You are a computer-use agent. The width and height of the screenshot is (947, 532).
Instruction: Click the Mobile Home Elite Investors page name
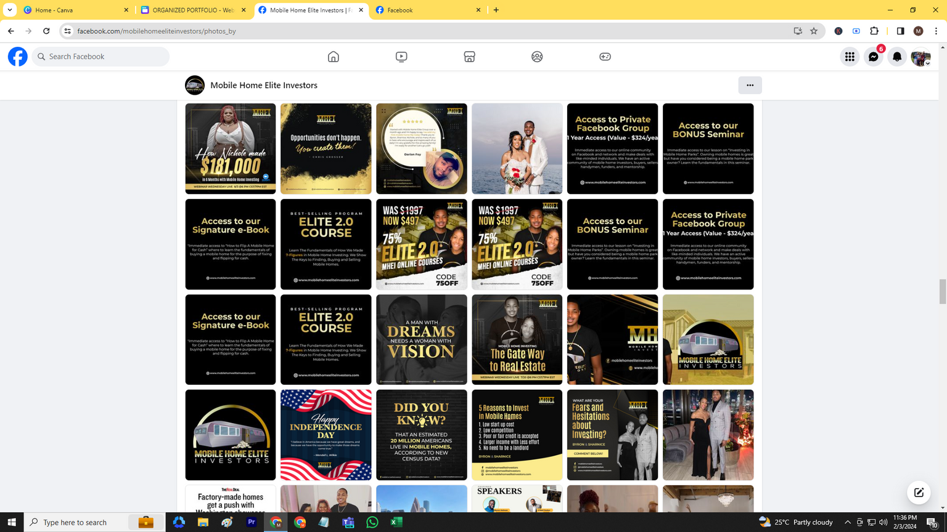(264, 86)
